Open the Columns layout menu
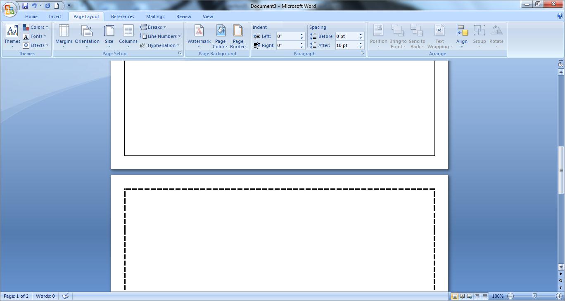The width and height of the screenshot is (565, 301). click(128, 35)
